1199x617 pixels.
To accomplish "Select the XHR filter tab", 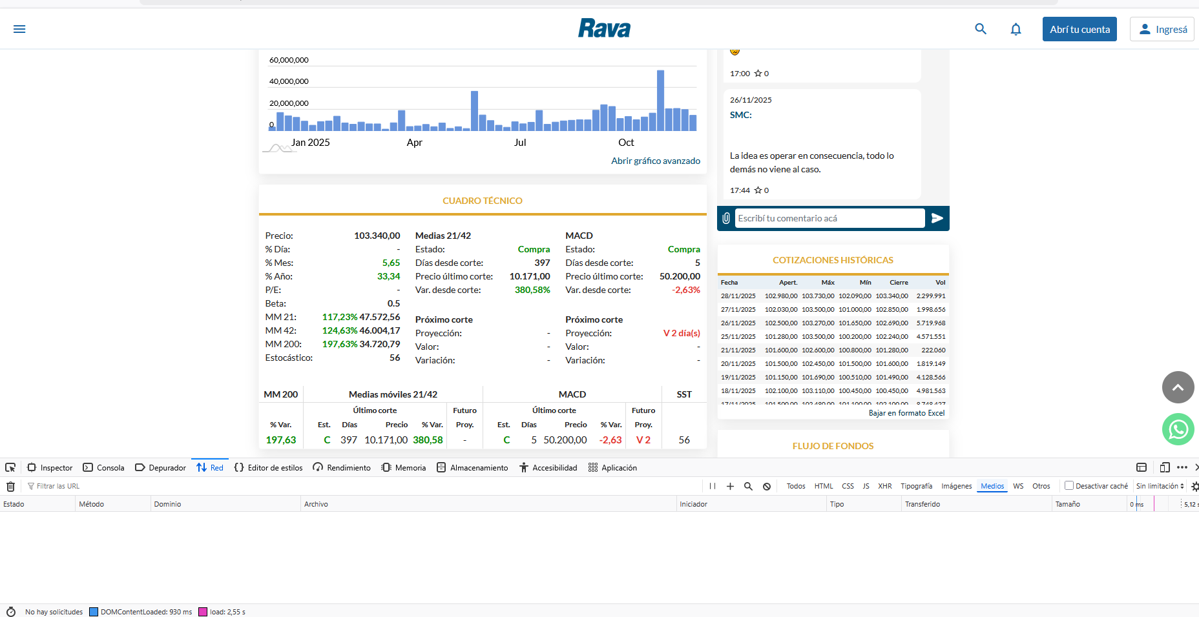I will pyautogui.click(x=884, y=486).
